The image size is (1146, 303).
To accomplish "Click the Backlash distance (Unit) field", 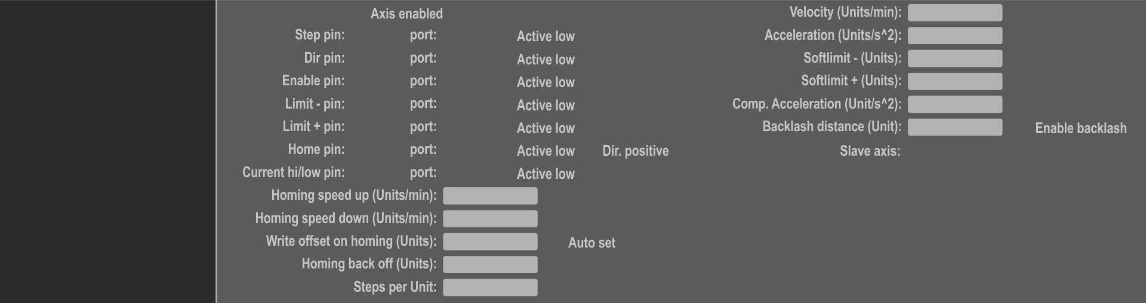I will pyautogui.click(x=954, y=127).
